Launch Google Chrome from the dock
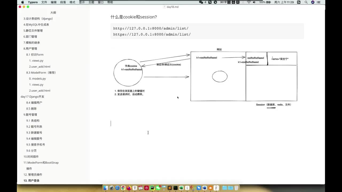Screen dimensions: 342x192 click(123, 188)
